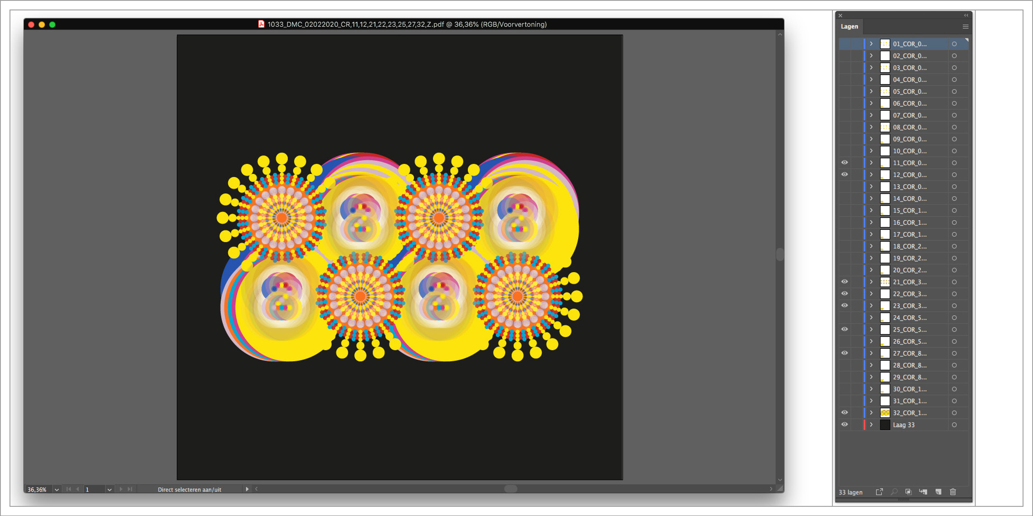The image size is (1033, 516).
Task: Click target circle of layer 12_COR_0
Action: point(954,175)
